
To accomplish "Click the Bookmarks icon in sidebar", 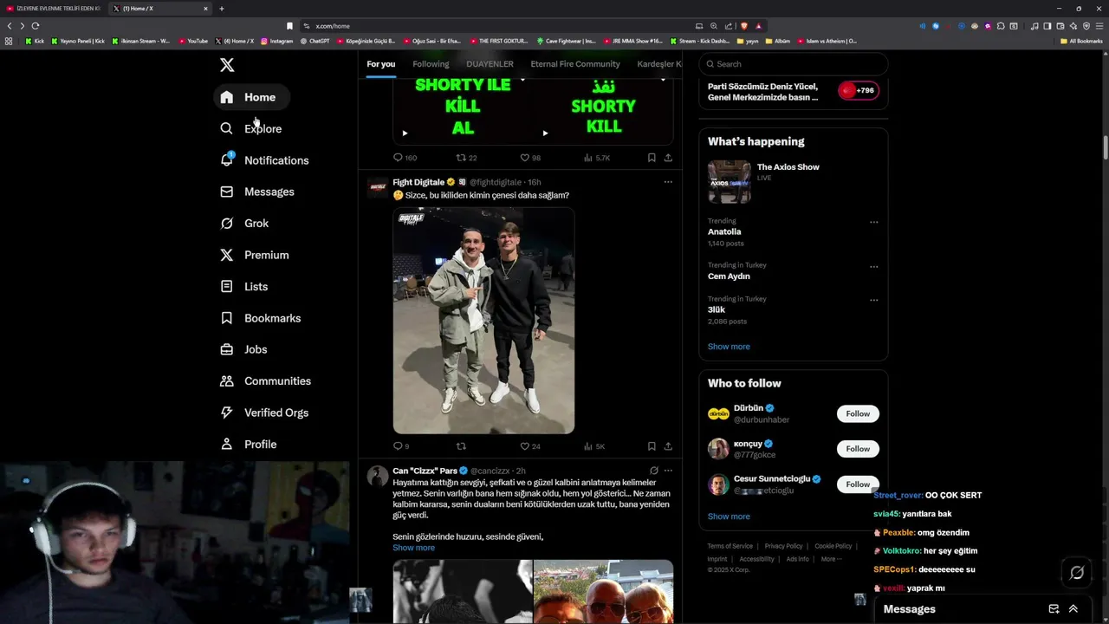I will pyautogui.click(x=226, y=318).
